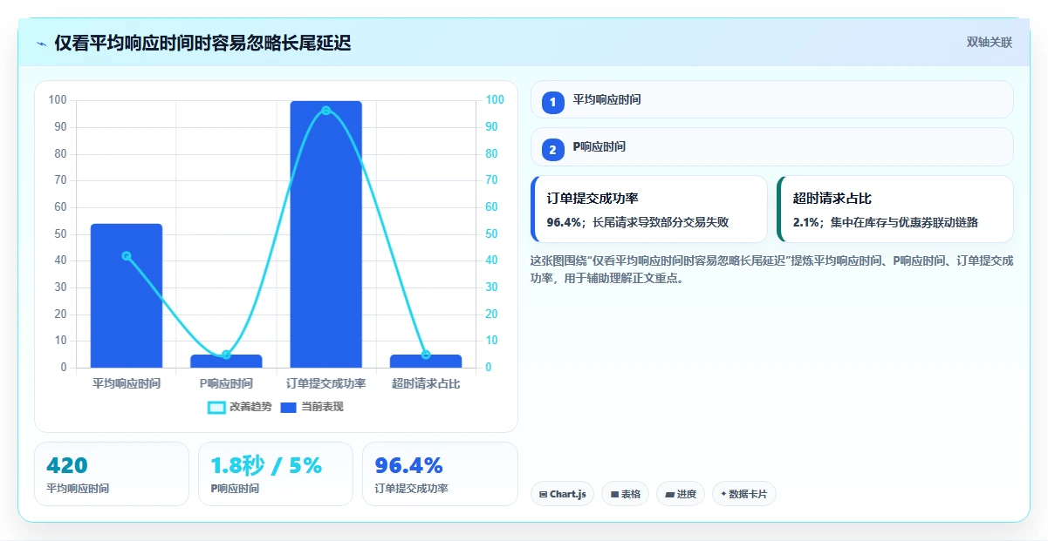Click the 平均响应时间 bar in the chart

click(x=127, y=295)
